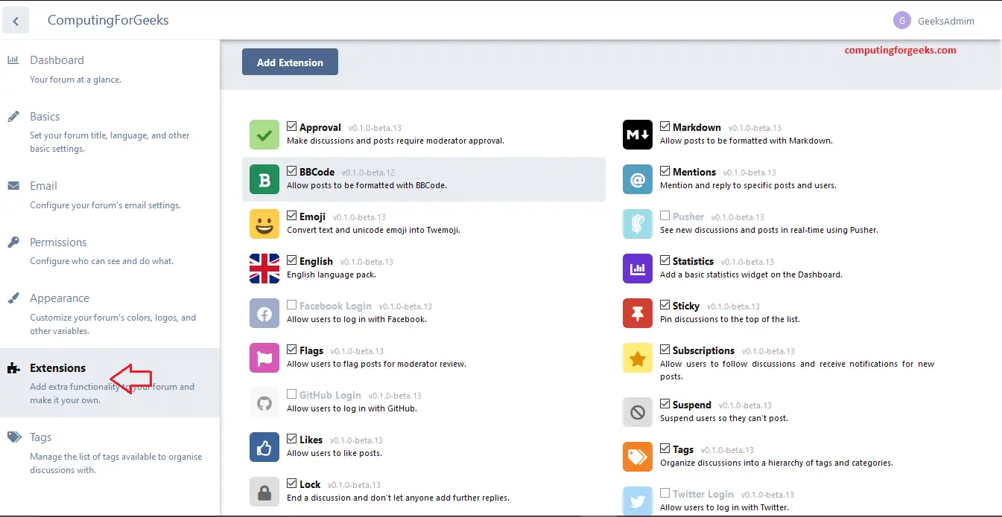The width and height of the screenshot is (1002, 517).
Task: Select the Markdown extension icon
Action: click(637, 135)
